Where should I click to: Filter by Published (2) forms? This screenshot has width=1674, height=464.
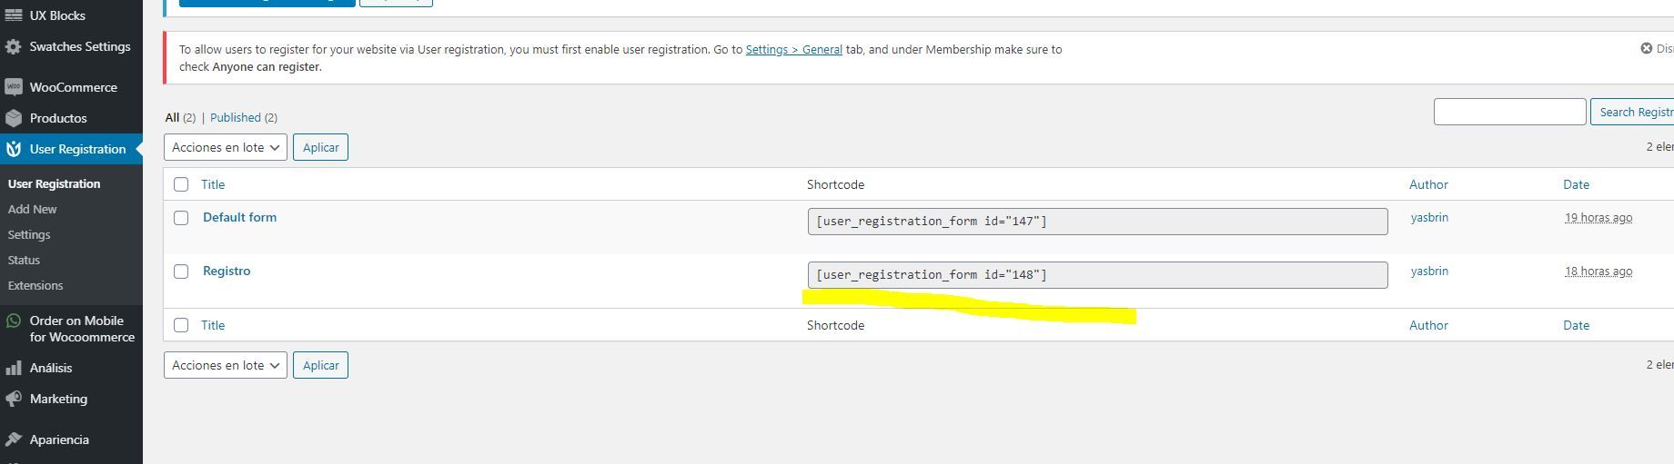244,117
